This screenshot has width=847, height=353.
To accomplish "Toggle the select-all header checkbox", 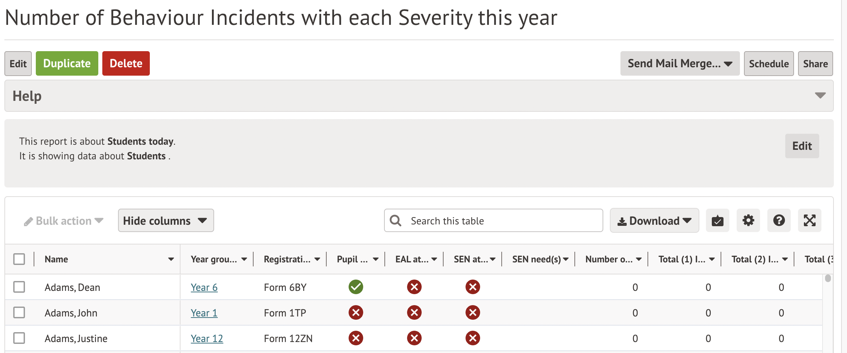I will 19,259.
